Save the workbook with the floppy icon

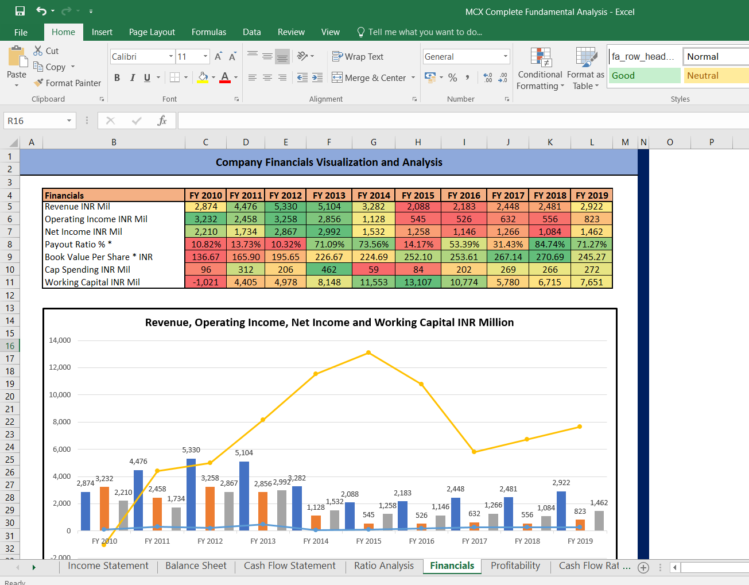click(x=20, y=11)
